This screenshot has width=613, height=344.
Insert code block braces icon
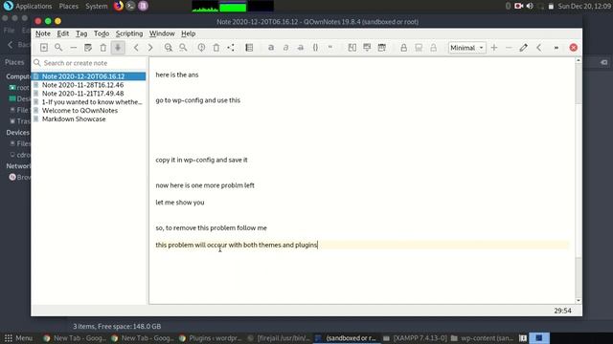(315, 48)
